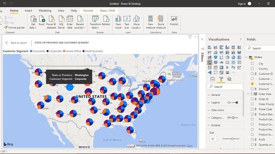The image size is (275, 154).
Task: Publish the report
Action: point(174,21)
